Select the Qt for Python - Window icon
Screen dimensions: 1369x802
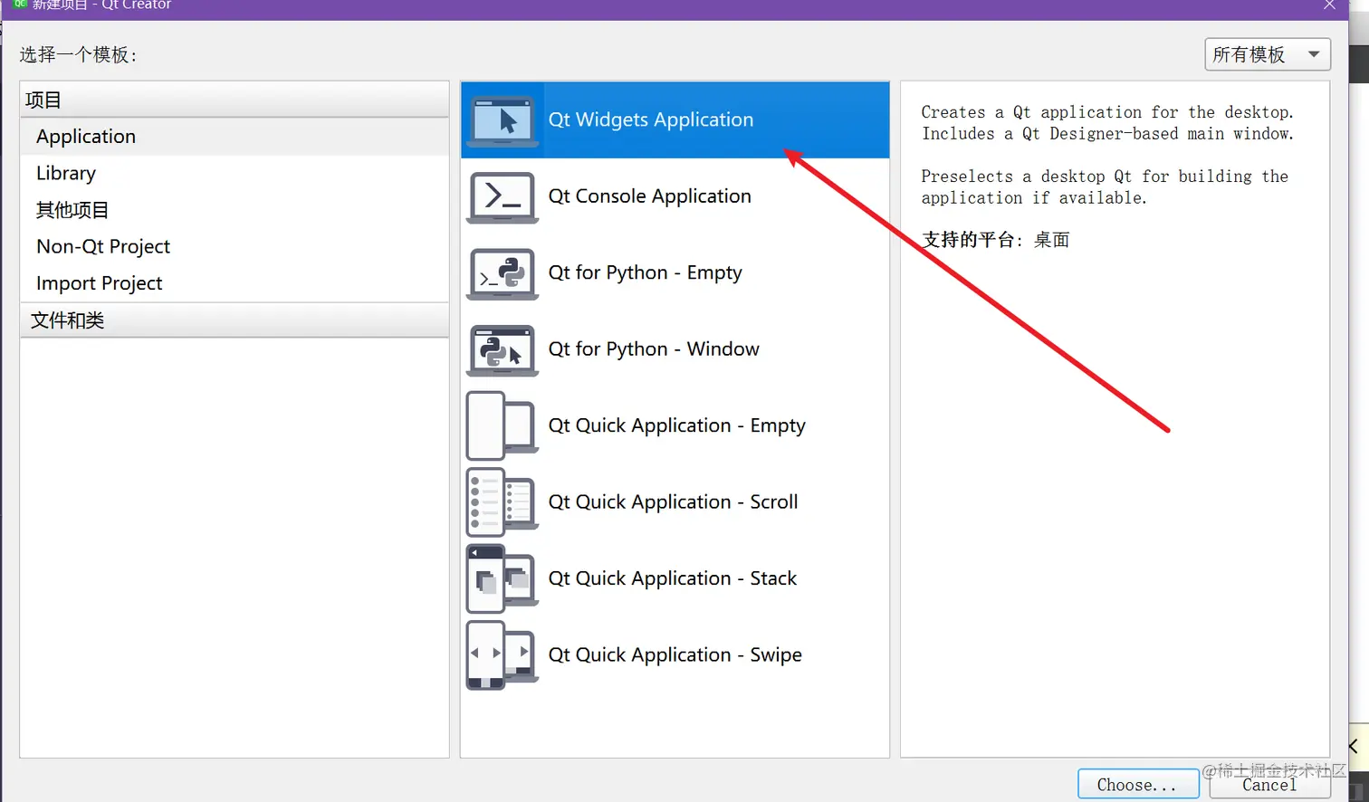[x=503, y=350]
